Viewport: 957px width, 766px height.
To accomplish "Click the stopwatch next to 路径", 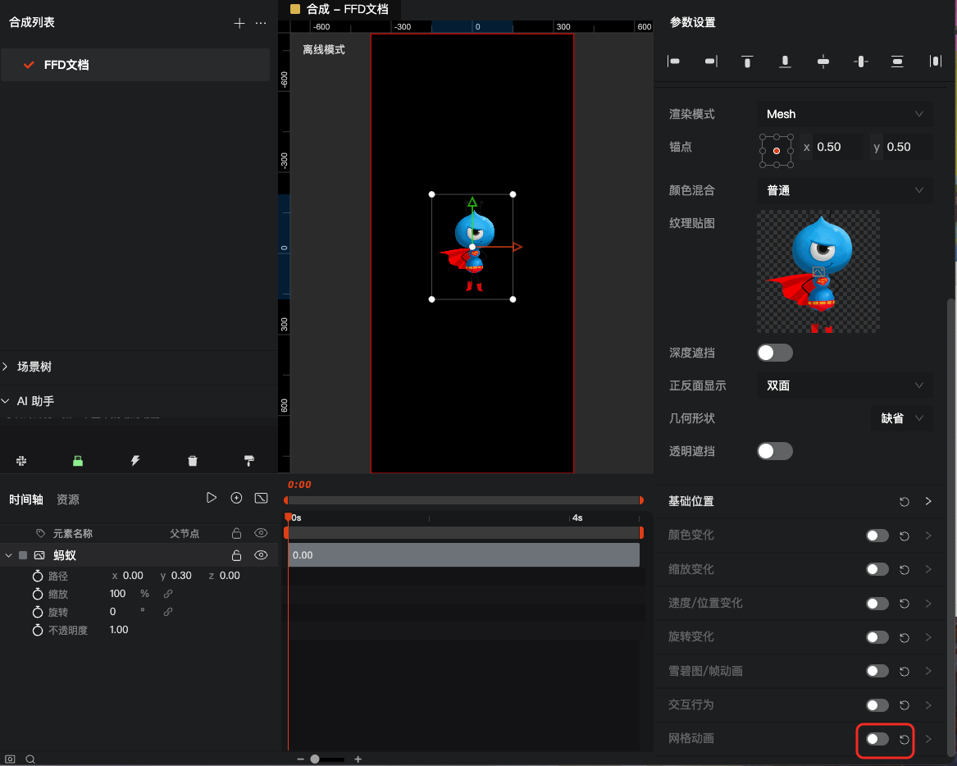I will [x=38, y=576].
